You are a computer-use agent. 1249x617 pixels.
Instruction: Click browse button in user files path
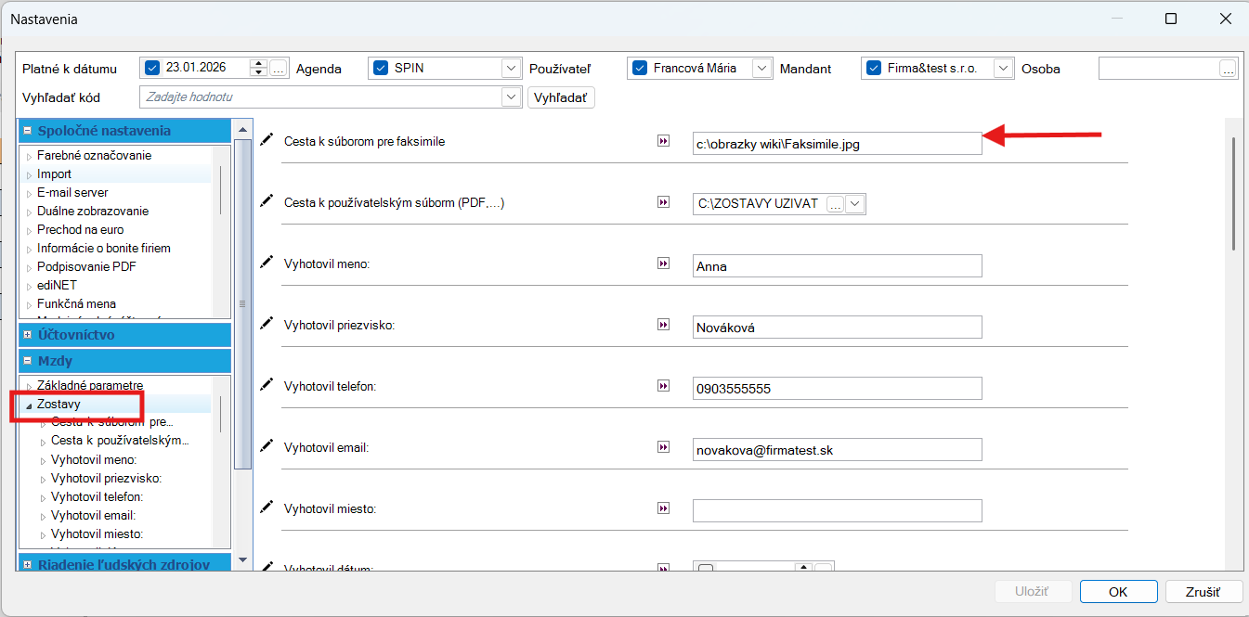click(835, 204)
